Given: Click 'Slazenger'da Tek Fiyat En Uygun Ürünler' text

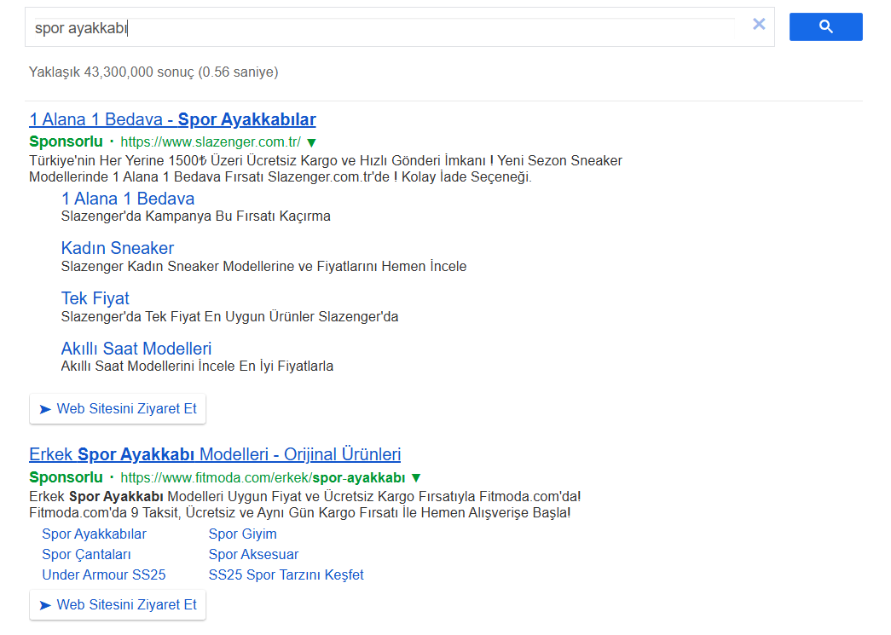Looking at the screenshot, I should tap(229, 316).
